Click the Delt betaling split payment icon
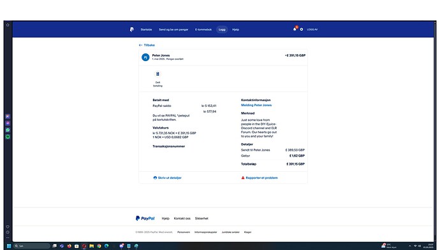The height and width of the screenshot is (250, 440). [x=158, y=74]
